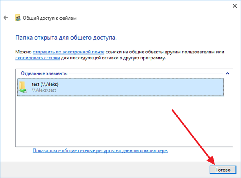Click the shared test folder icon
Image resolution: width=241 pixels, height=178 pixels.
tap(23, 87)
